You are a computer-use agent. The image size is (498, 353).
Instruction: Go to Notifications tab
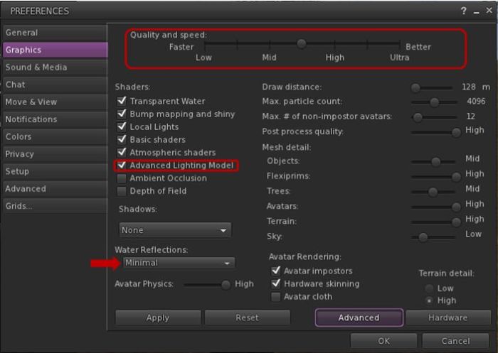(55, 119)
